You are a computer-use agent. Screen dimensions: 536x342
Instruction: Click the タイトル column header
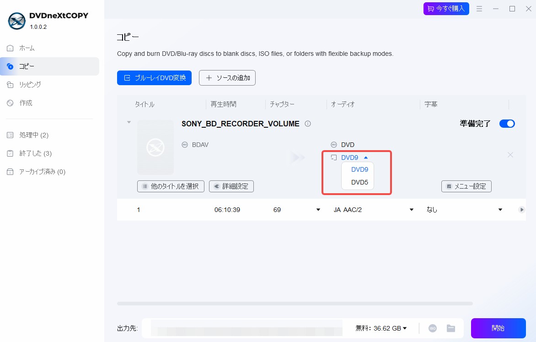(145, 104)
